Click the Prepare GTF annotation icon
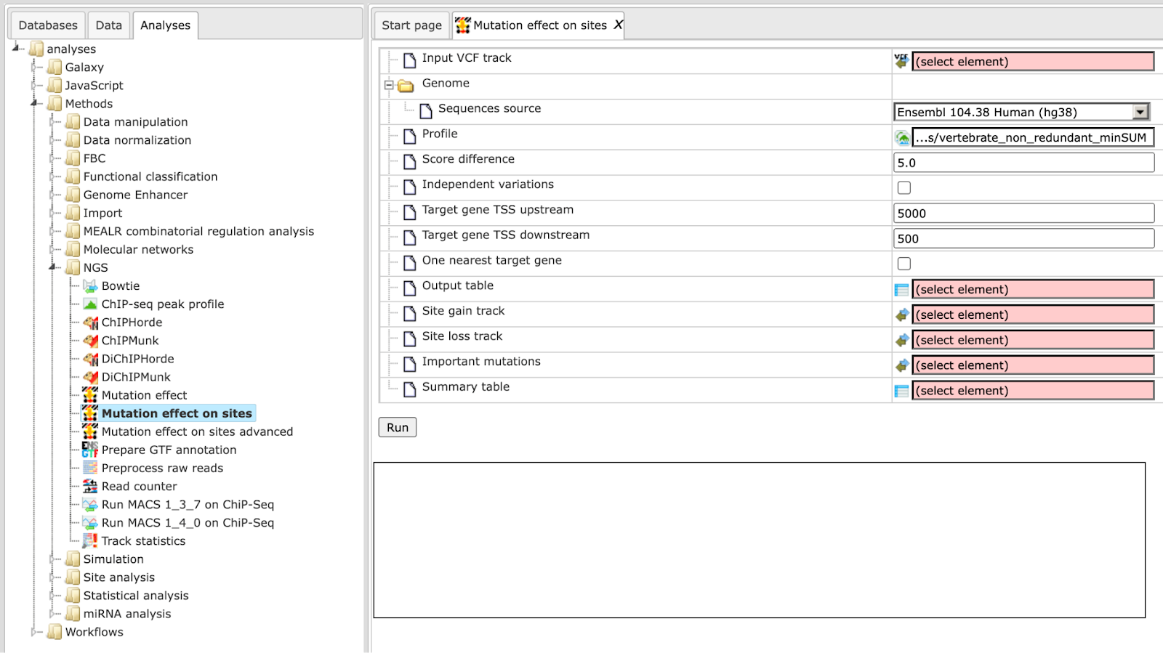 pos(90,450)
